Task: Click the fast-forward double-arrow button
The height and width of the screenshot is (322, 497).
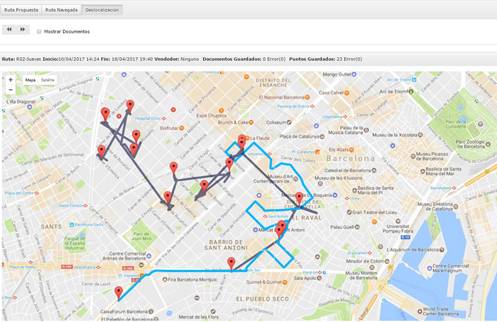Action: 22,29
